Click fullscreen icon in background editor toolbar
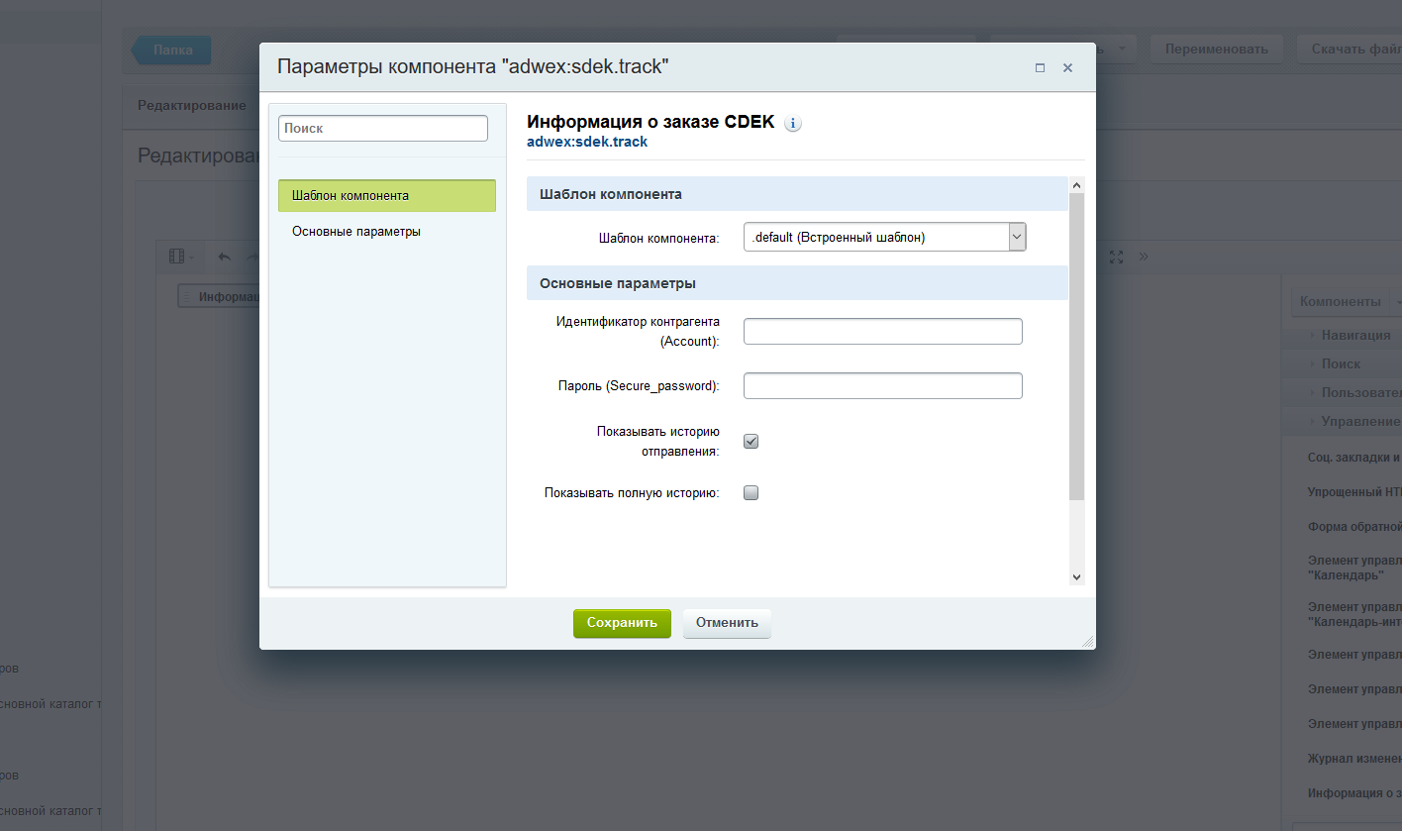1402x831 pixels. (1116, 257)
